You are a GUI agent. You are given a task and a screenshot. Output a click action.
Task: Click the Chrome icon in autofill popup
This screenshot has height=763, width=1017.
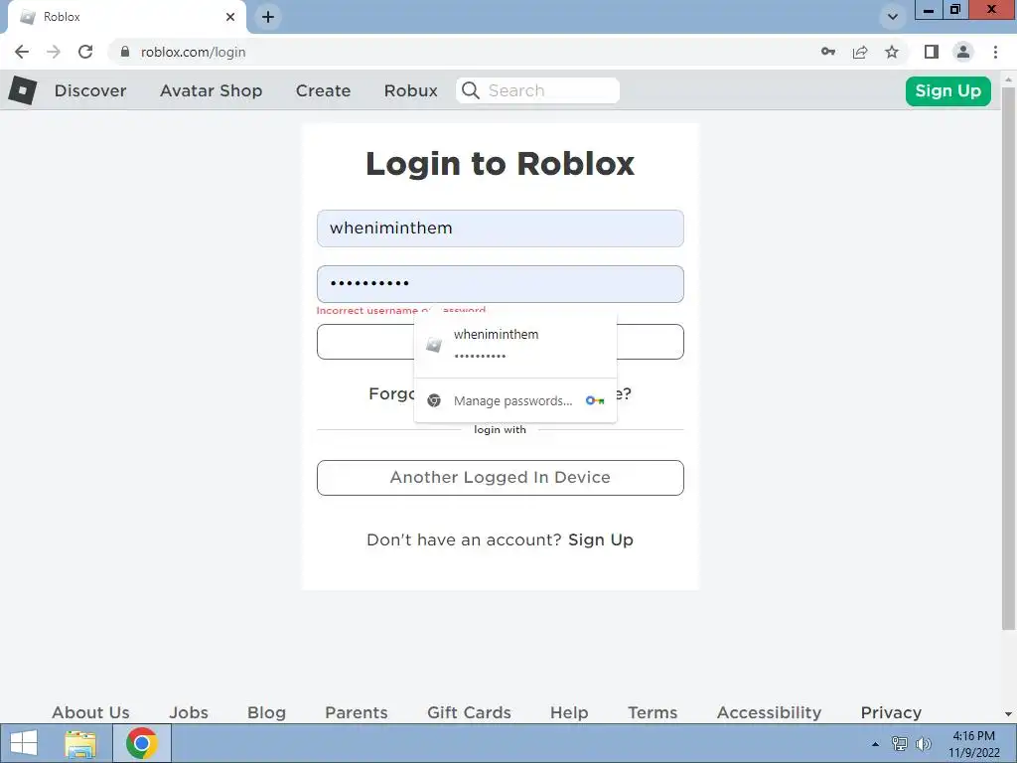tap(434, 401)
